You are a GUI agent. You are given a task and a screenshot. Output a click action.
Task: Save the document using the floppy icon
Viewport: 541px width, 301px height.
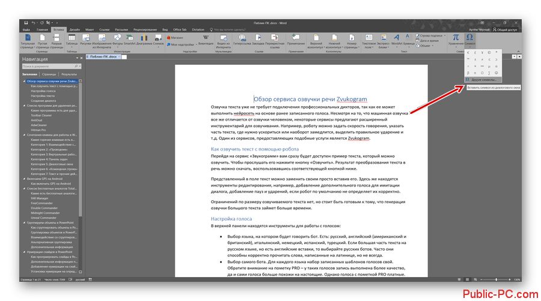tap(26, 23)
